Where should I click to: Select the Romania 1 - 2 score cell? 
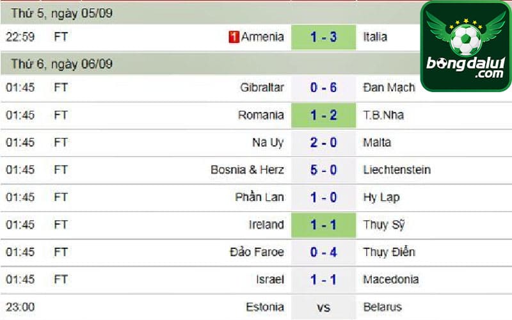coord(323,115)
